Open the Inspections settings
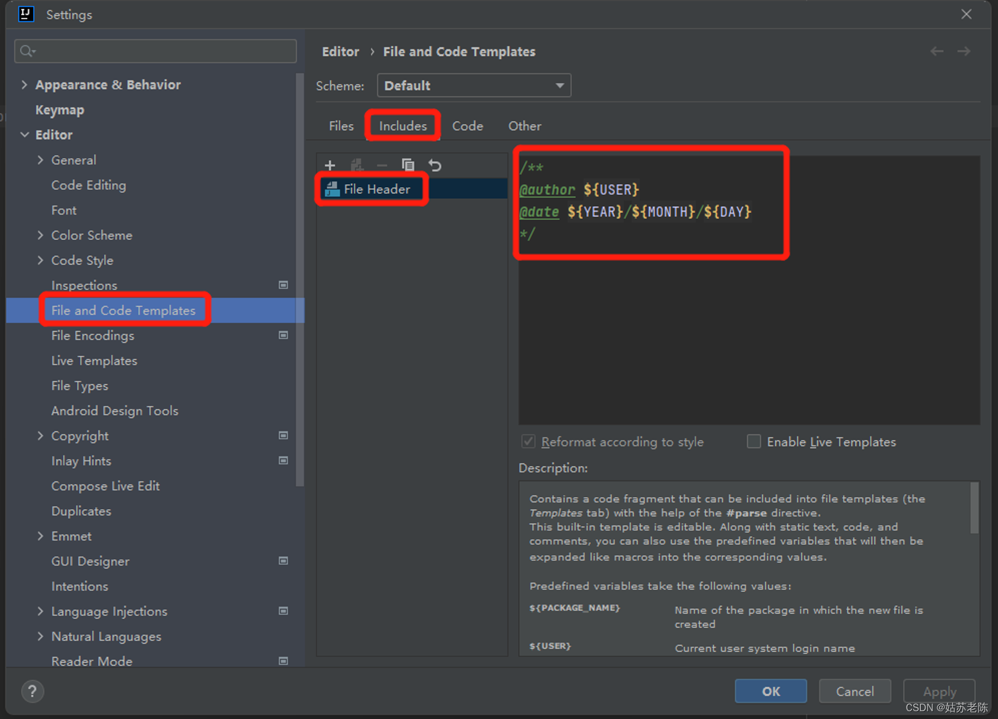 [x=84, y=285]
